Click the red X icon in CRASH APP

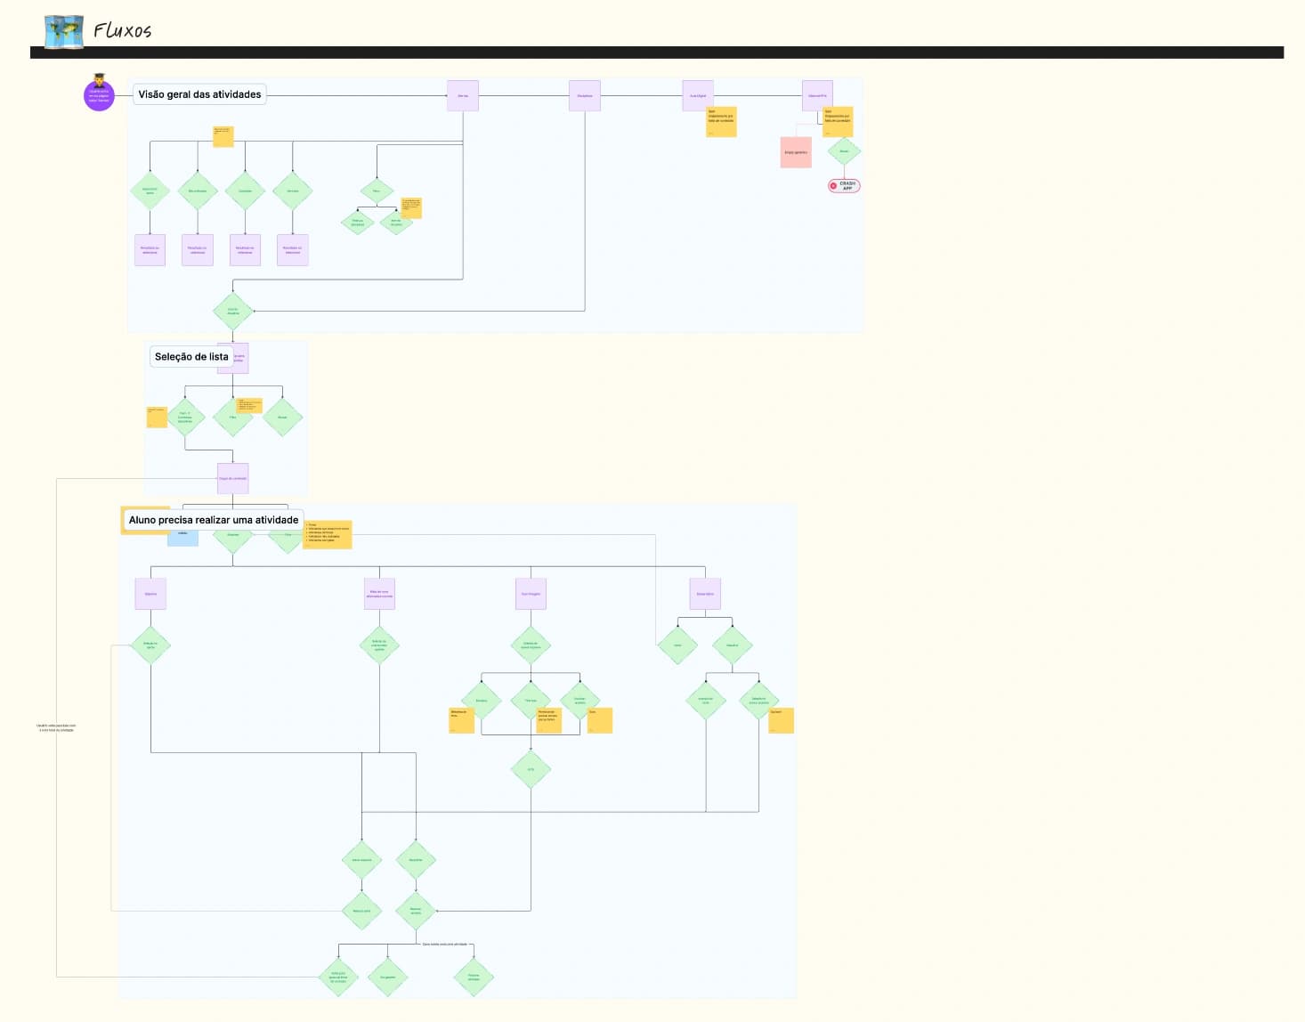coord(834,186)
